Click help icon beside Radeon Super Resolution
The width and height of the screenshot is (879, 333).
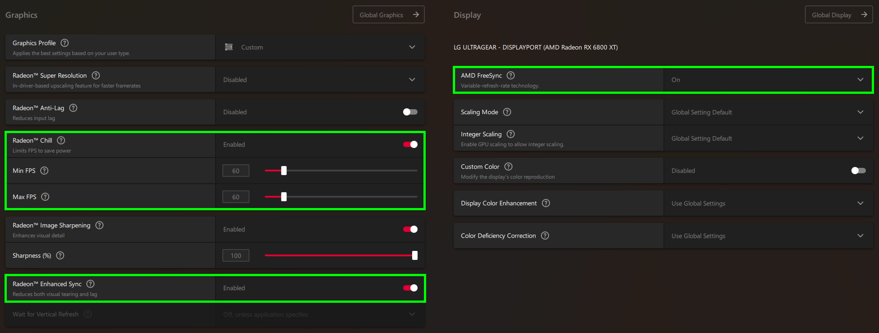(x=96, y=75)
